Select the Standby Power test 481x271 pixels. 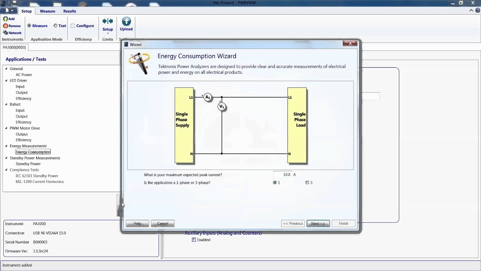point(28,164)
